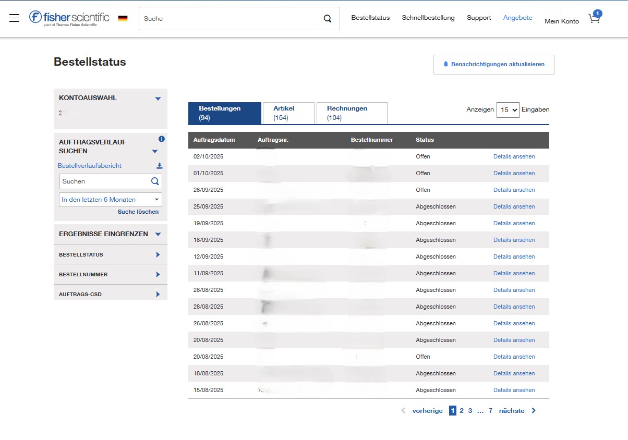Image resolution: width=628 pixels, height=440 pixels.
Task: Select the German flag country icon
Action: 123,18
